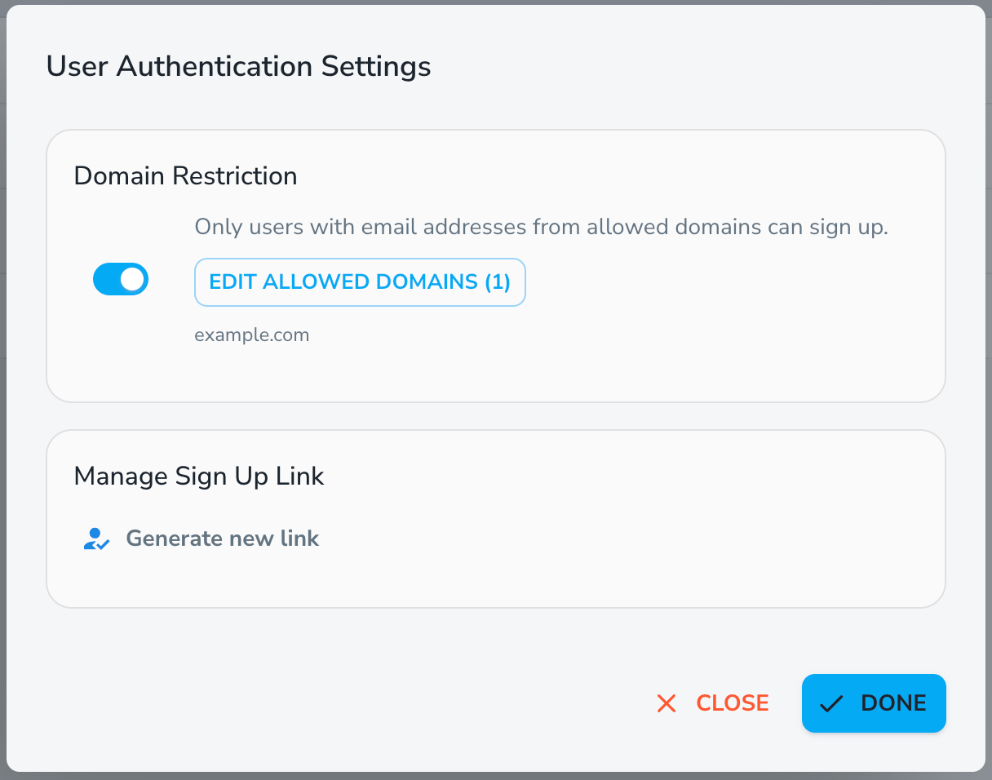
Task: Click the (1) count on the Edit Allowed Domains button
Action: pyautogui.click(x=498, y=282)
